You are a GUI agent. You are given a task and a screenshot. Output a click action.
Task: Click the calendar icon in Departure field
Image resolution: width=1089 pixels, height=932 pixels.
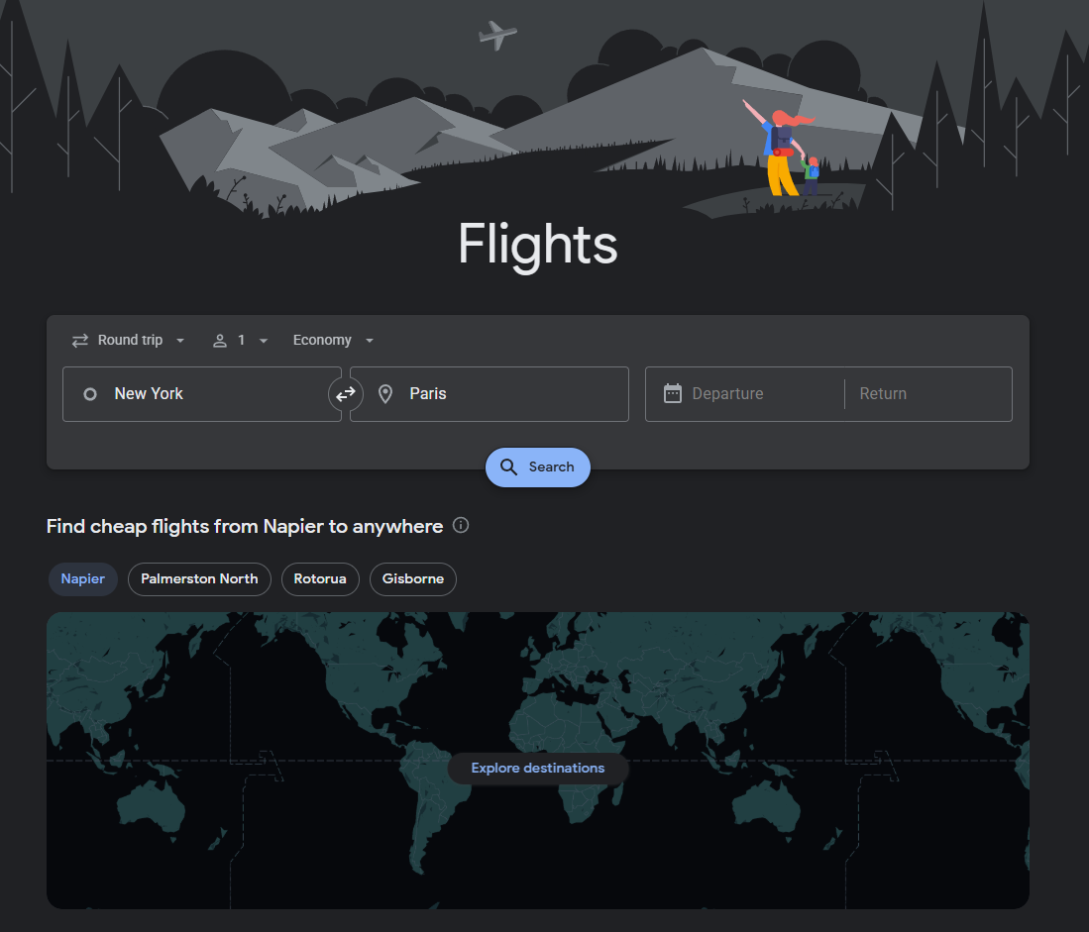(673, 393)
